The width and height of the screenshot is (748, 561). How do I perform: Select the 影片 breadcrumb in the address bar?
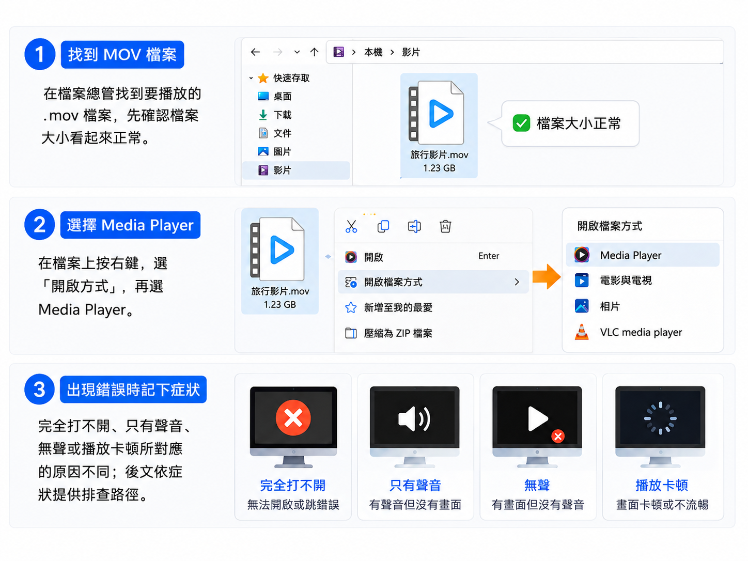coord(411,52)
